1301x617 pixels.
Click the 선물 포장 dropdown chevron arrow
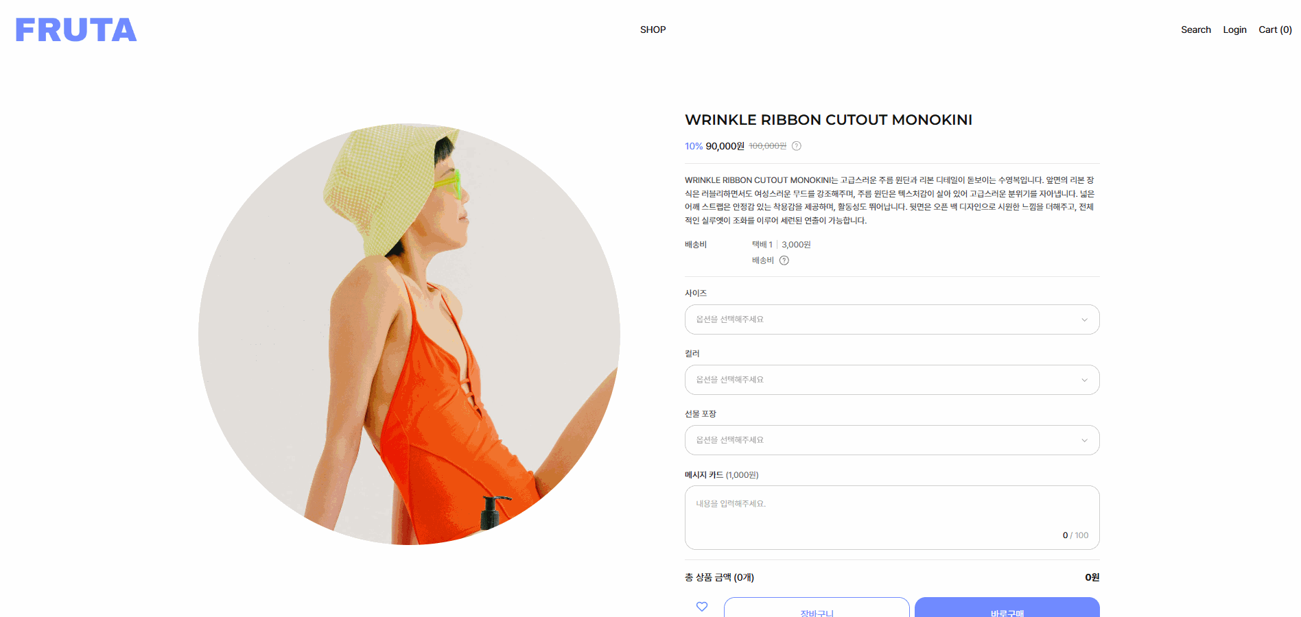pyautogui.click(x=1084, y=441)
